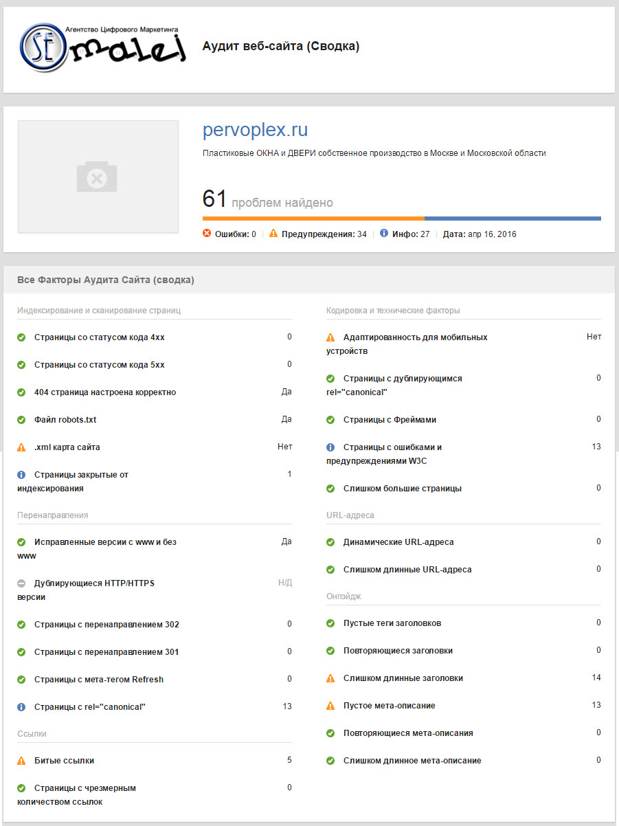Click the Онпэйдж section heading
The height and width of the screenshot is (826, 619).
pyautogui.click(x=344, y=596)
